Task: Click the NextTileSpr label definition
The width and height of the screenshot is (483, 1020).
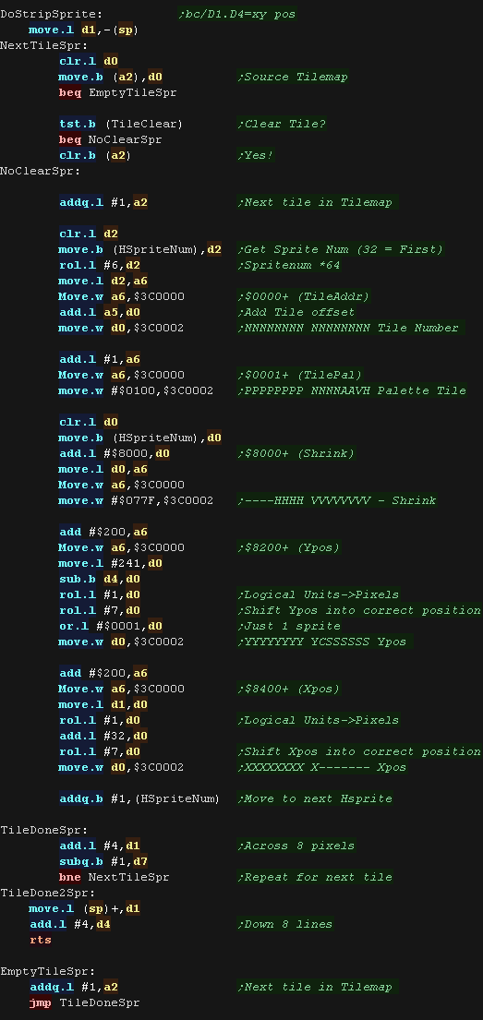Action: click(x=44, y=45)
